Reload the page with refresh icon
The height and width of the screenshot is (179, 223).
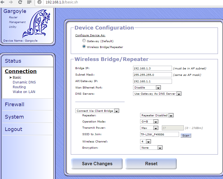click(20, 2)
